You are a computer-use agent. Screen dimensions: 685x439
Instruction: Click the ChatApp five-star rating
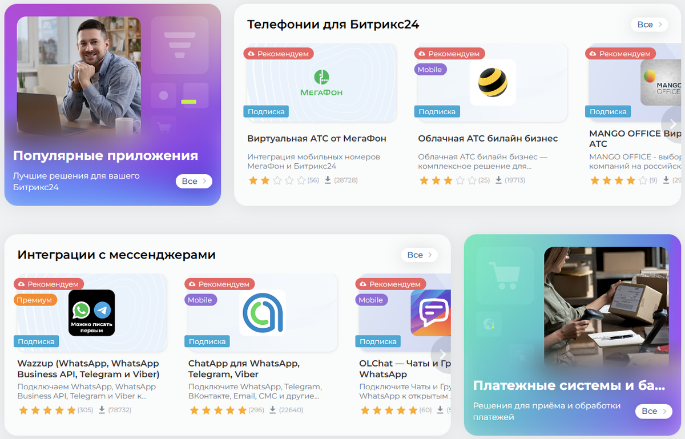[x=219, y=410]
